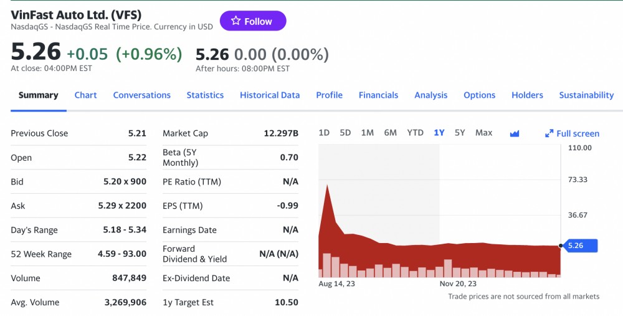The width and height of the screenshot is (623, 316).
Task: Click the Avg. Volume value 3,269,906
Action: 126,302
